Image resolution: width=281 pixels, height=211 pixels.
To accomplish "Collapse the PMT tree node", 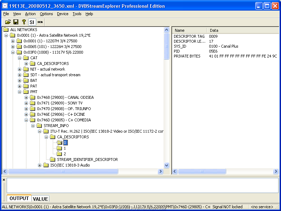I will (x=20, y=92).
